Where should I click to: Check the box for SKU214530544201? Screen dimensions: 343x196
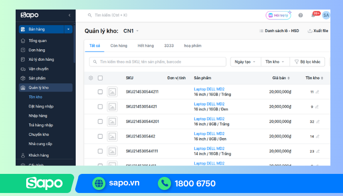[100, 122]
